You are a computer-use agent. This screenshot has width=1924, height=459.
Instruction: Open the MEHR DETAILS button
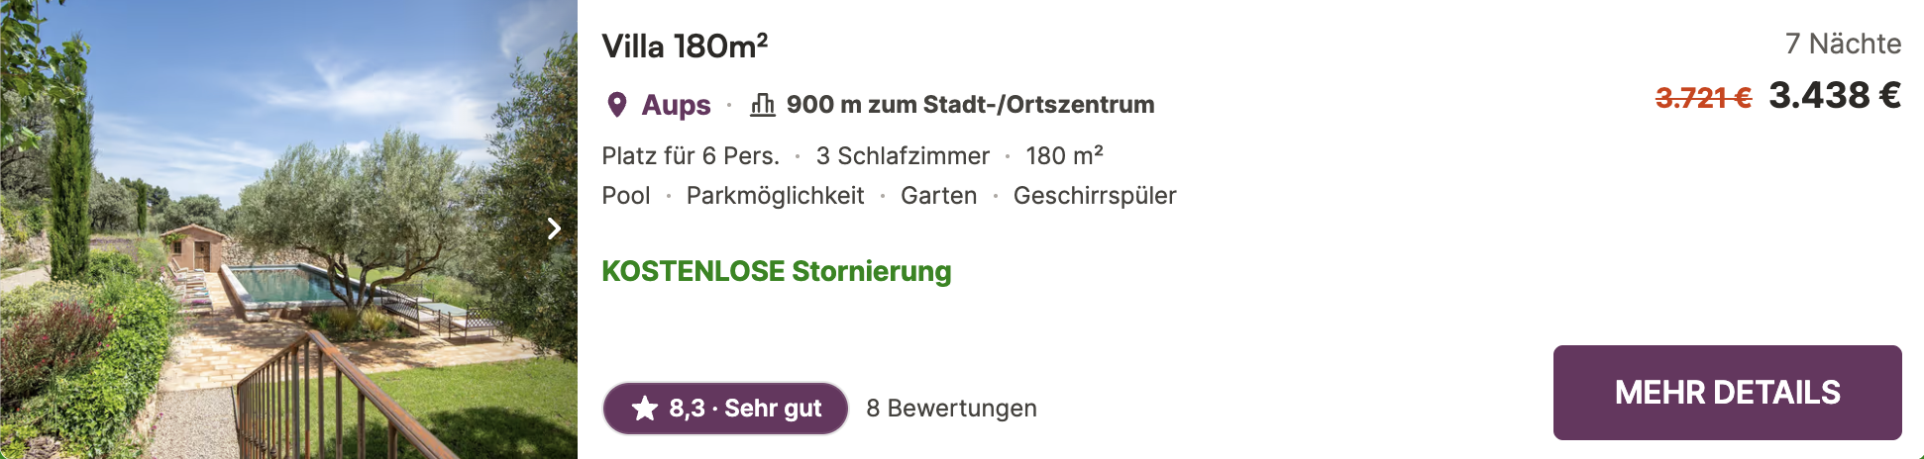click(x=1727, y=393)
